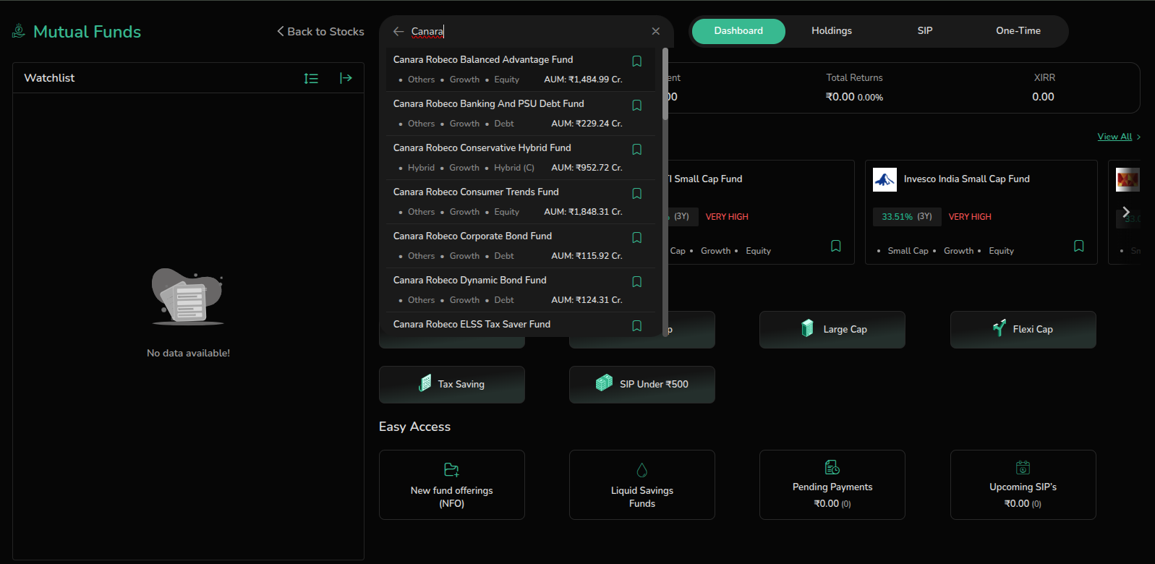Click the 33.51% (3Y) returns badge
The width and height of the screenshot is (1155, 564).
[x=906, y=216]
